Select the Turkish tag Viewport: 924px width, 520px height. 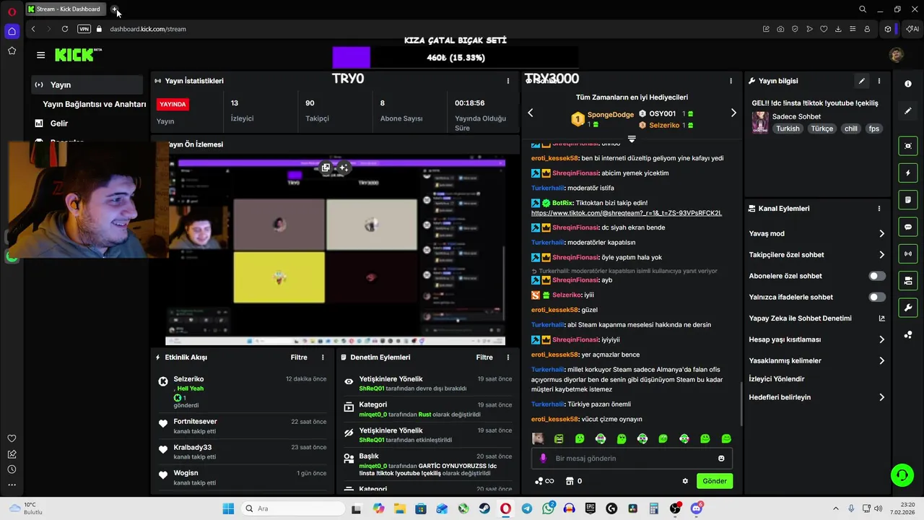[788, 129]
